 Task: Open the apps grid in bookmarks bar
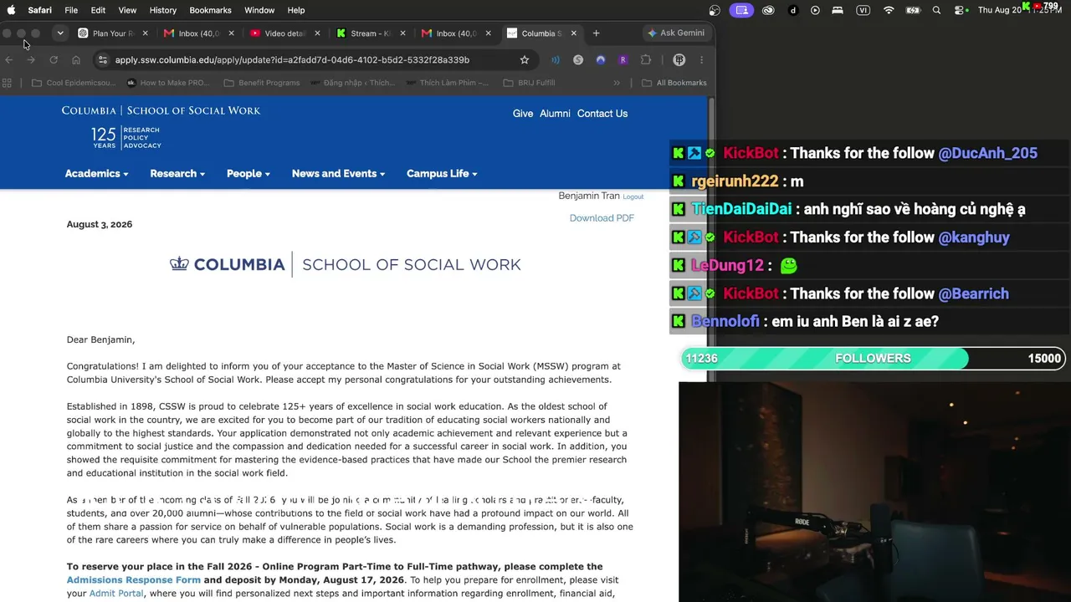tap(8, 83)
